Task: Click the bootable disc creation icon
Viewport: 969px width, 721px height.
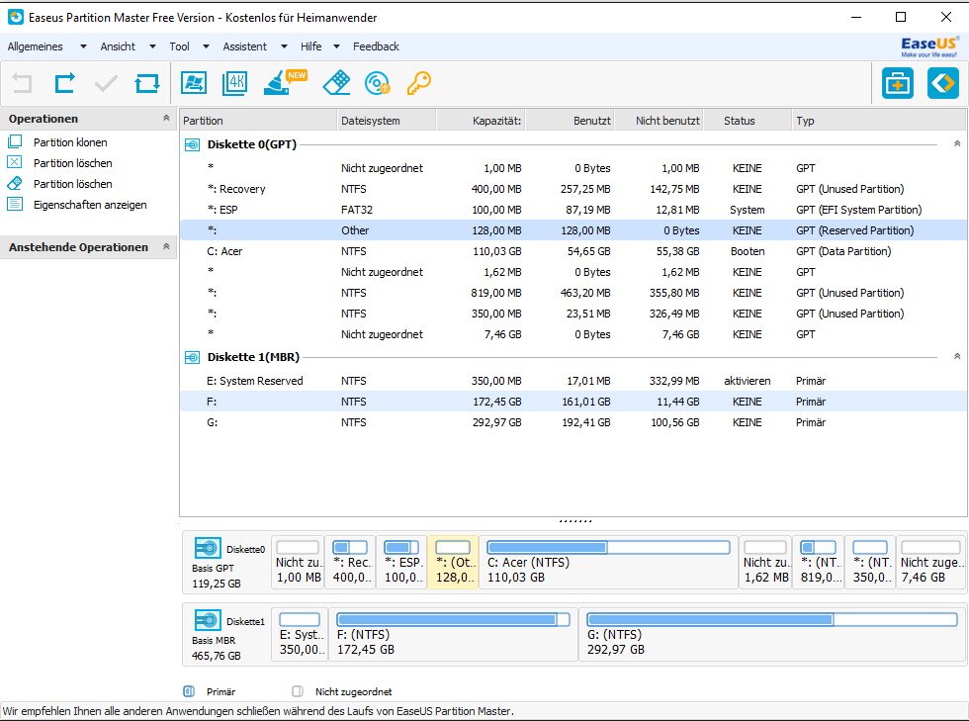Action: pyautogui.click(x=377, y=83)
